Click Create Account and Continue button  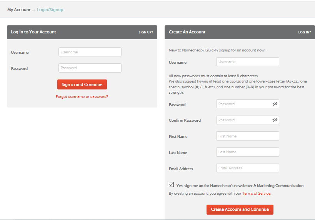point(240,209)
